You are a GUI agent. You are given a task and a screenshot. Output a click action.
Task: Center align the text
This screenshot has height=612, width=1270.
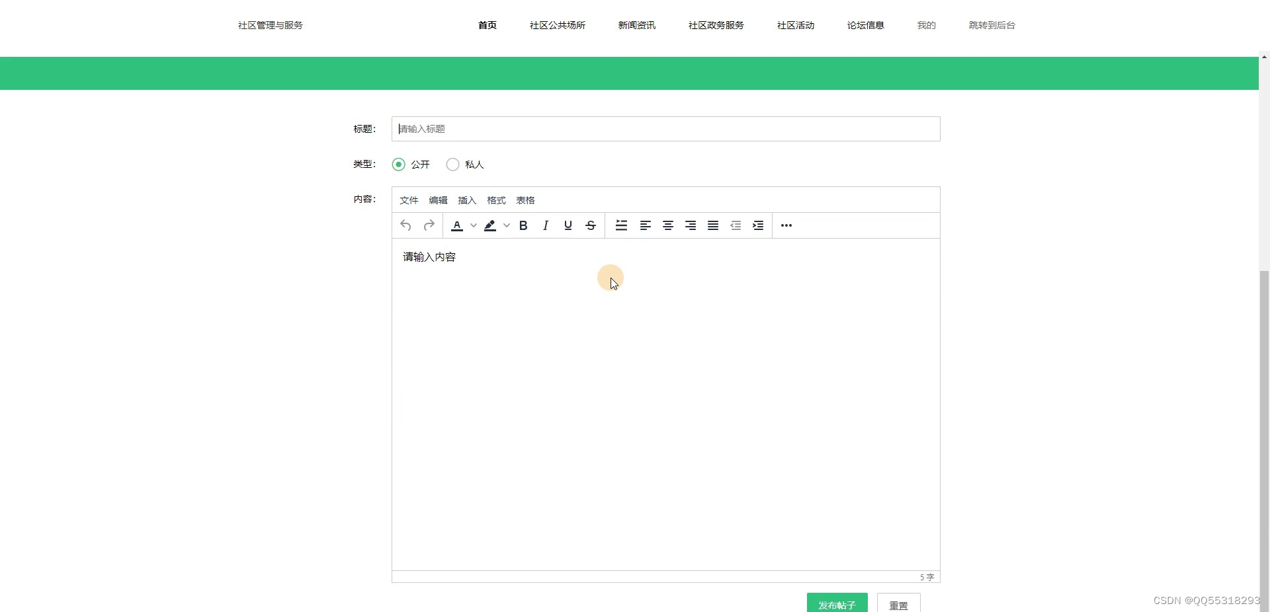click(668, 225)
